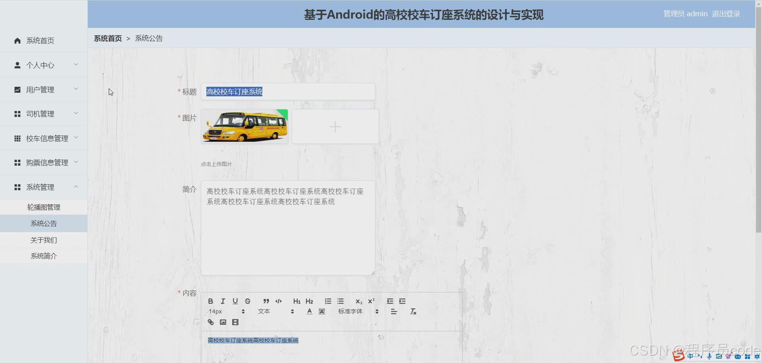
Task: Create a bulleted list
Action: pos(341,301)
